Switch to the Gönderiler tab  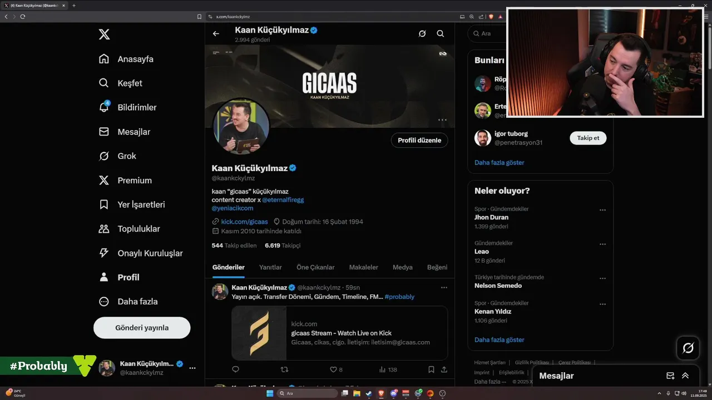tap(229, 267)
